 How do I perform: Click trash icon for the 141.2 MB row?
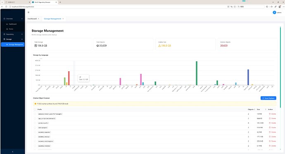(270, 123)
